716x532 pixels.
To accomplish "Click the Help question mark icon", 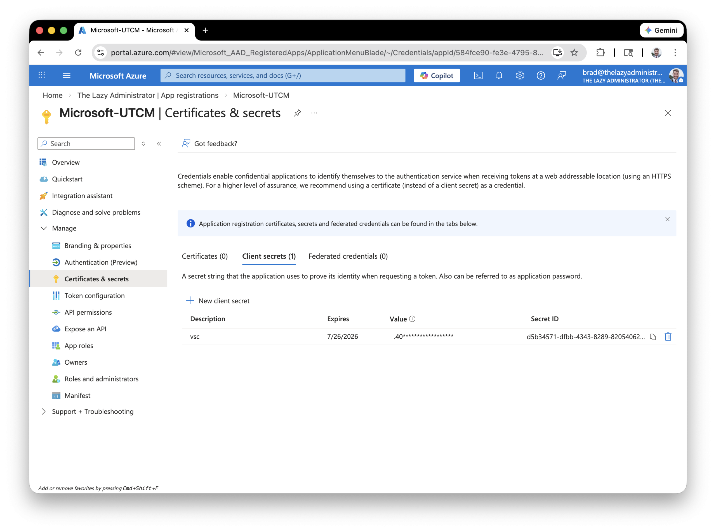I will [541, 76].
